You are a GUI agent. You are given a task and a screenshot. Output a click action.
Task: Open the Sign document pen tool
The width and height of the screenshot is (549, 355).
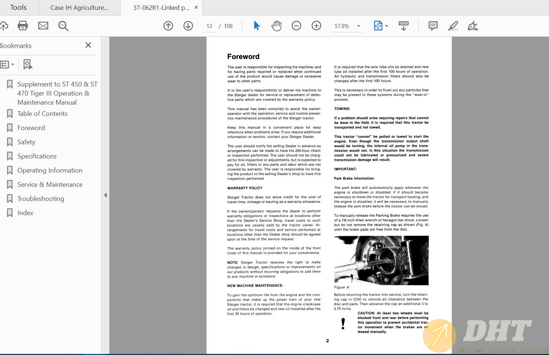[x=473, y=26]
